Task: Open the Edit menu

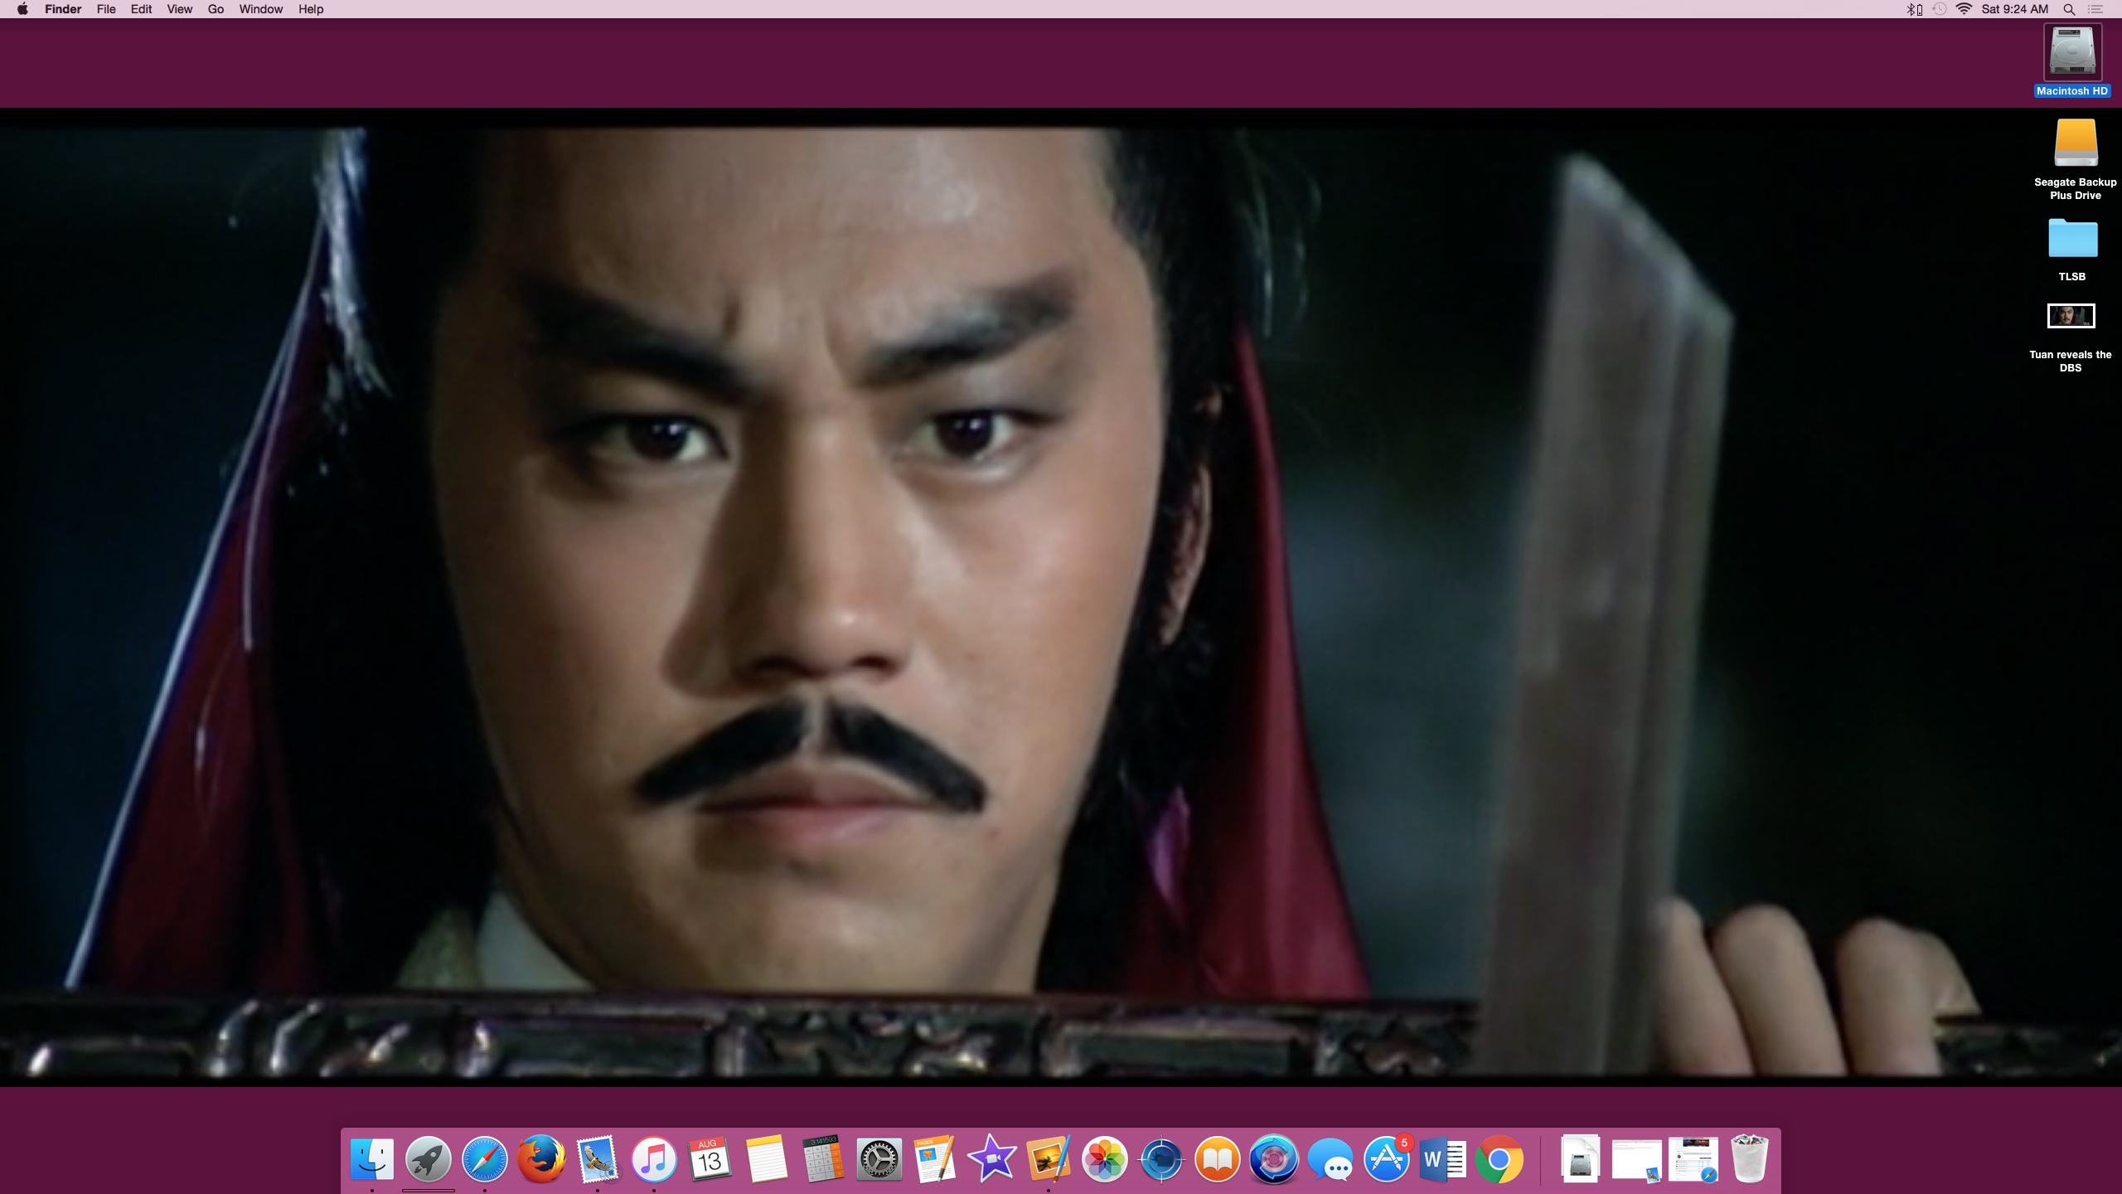Action: [141, 9]
